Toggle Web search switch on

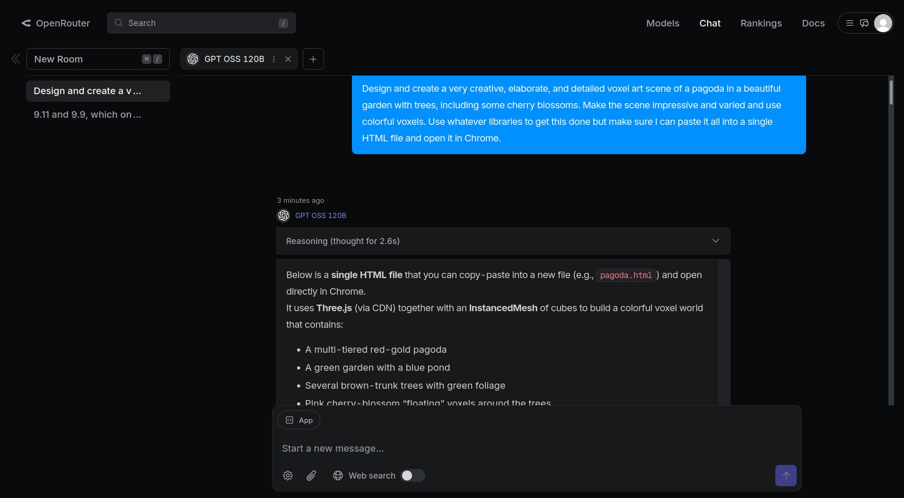[413, 476]
